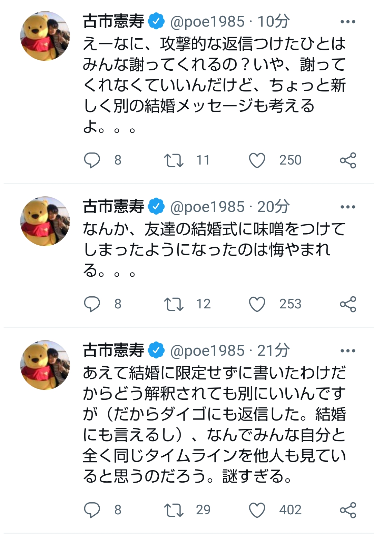Retweet the tweet with 11 retweets
The width and height of the screenshot is (384, 534).
[173, 160]
